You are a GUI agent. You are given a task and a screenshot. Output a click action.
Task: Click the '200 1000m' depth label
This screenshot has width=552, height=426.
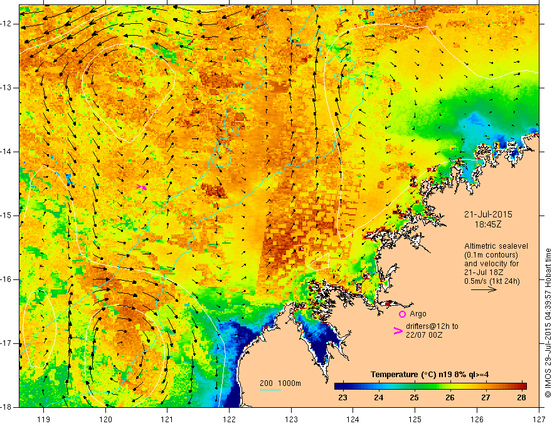(280, 383)
